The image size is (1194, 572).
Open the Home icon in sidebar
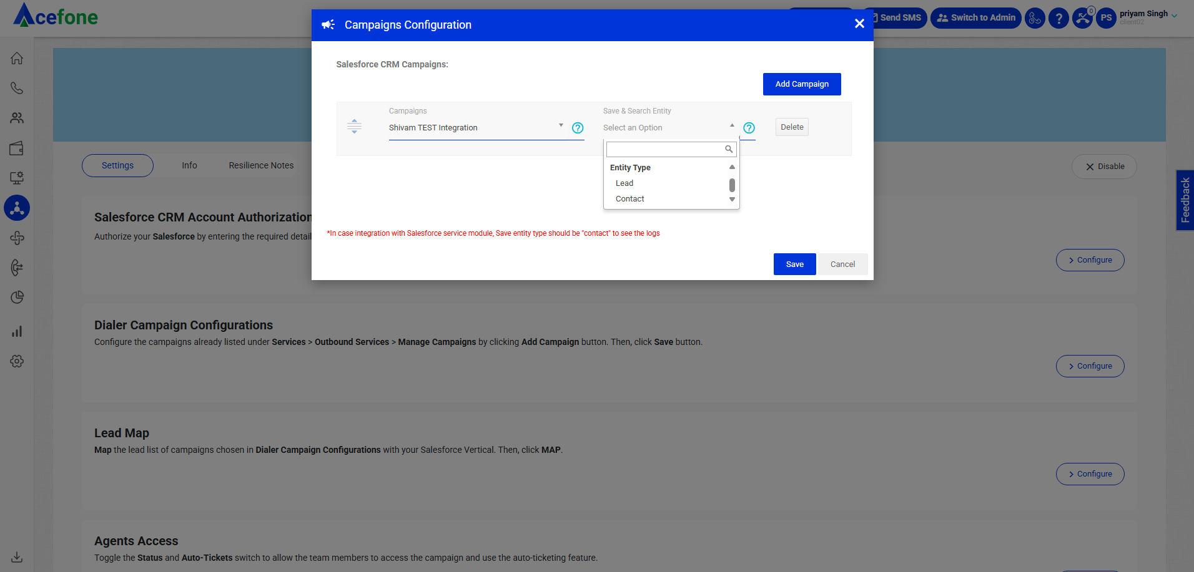[17, 58]
